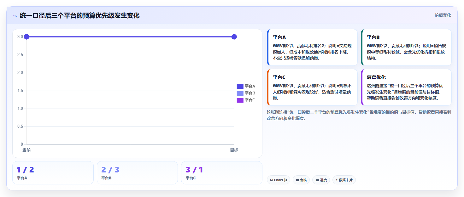Click the Chart.js tag

[279, 180]
